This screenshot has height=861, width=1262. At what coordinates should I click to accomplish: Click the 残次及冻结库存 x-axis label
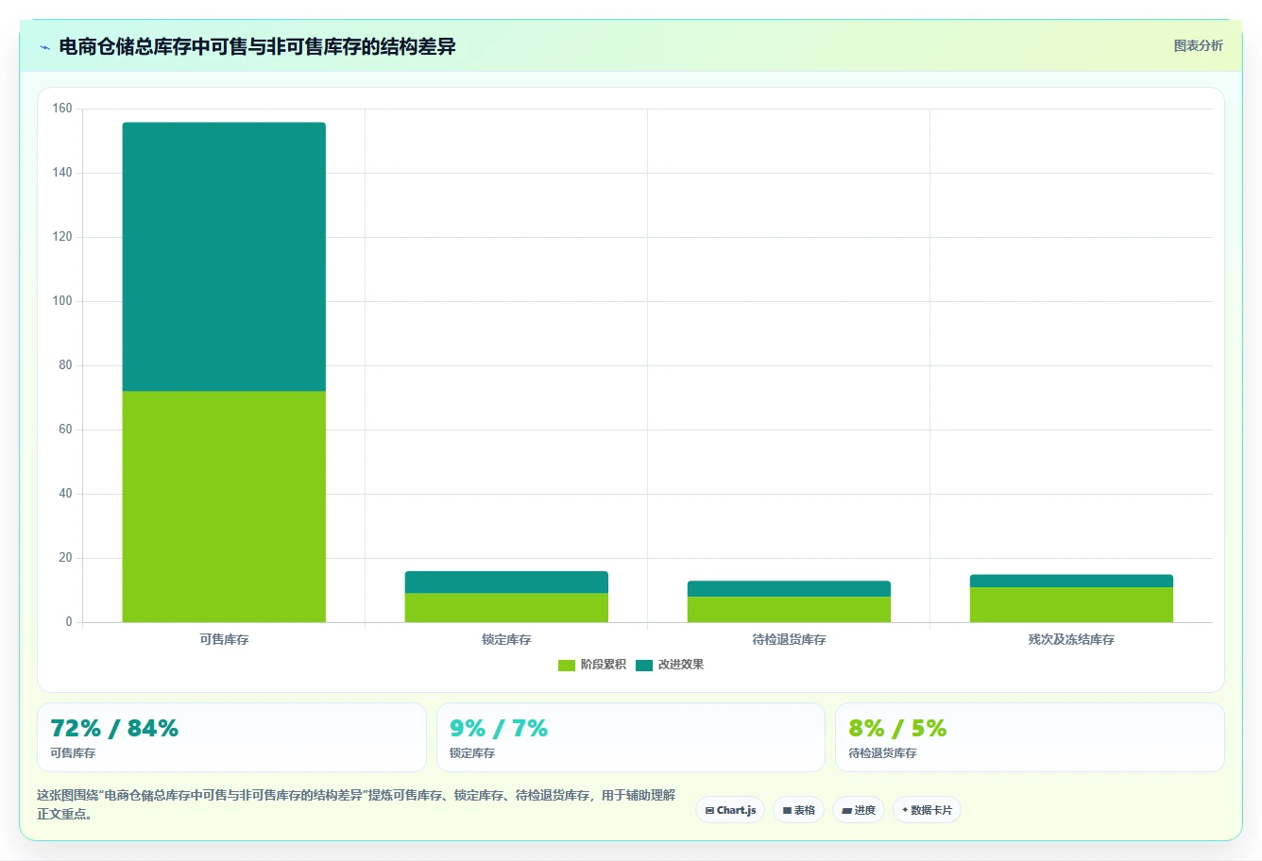tap(1071, 640)
